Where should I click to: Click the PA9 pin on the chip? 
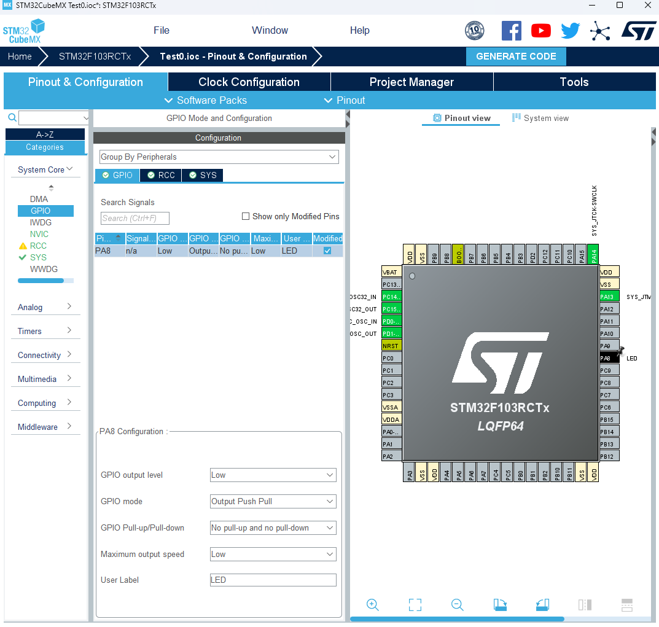click(x=609, y=346)
